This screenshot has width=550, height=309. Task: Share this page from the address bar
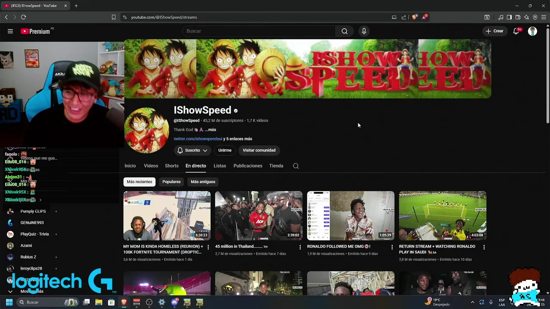click(404, 17)
